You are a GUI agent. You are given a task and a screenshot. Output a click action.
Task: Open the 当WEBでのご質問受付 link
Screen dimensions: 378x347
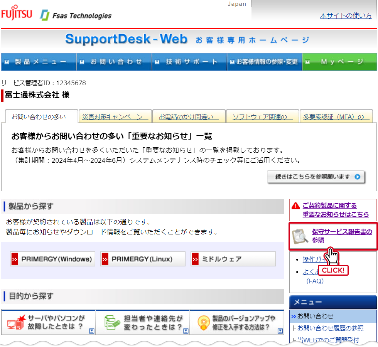[328, 340]
